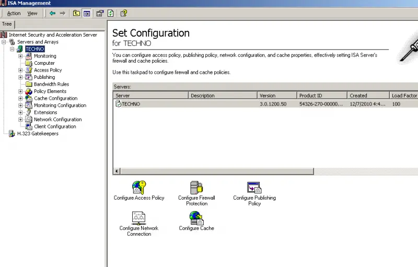Click the Servers and Arrays tree icon
Viewport: 418px width, 267px height.
tap(11, 42)
